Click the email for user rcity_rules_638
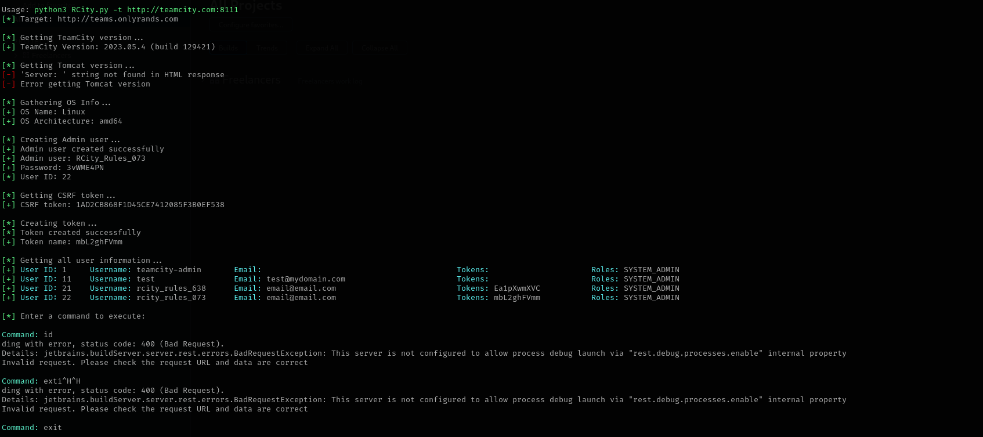 click(301, 288)
